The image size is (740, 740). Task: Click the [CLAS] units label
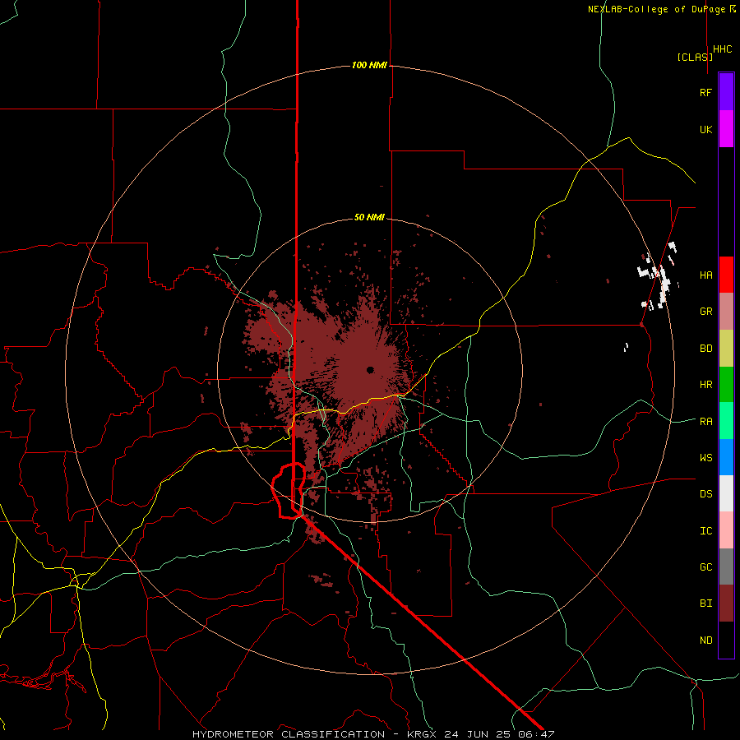(x=695, y=57)
